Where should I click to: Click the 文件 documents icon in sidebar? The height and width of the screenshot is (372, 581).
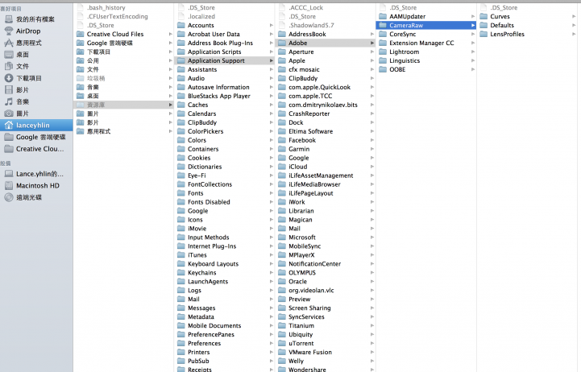9,66
